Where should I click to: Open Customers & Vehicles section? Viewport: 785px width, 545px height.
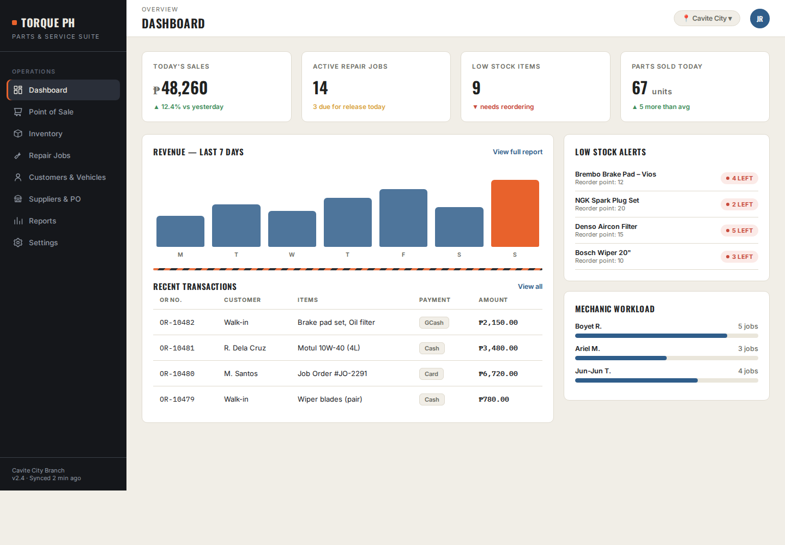(x=63, y=177)
